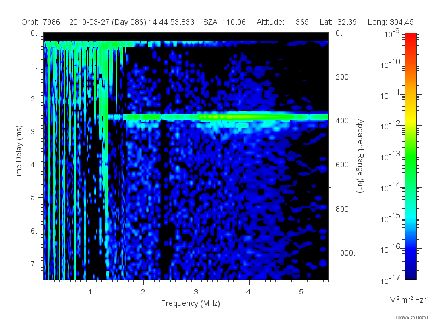Click the 1000. apparent range tick label
438x329 pixels.
pyautogui.click(x=345, y=253)
